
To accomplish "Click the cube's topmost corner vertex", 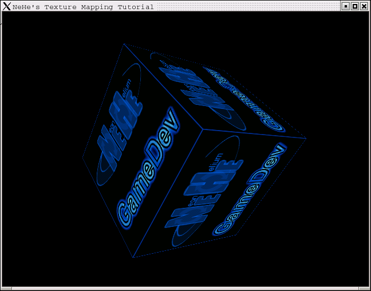I will 124,44.
